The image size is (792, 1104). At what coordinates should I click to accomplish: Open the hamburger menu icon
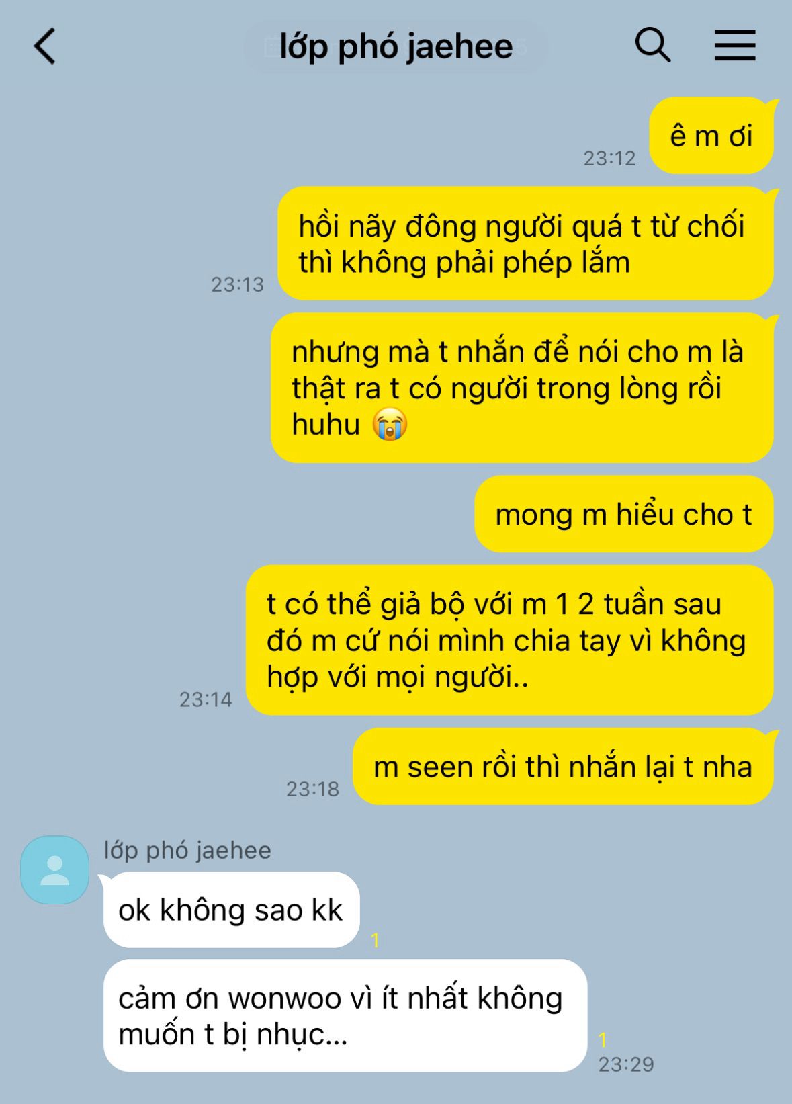(734, 46)
